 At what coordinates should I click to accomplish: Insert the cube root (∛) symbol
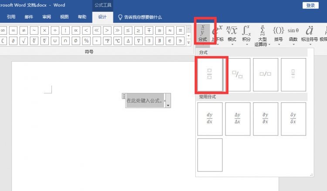(x=34, y=41)
